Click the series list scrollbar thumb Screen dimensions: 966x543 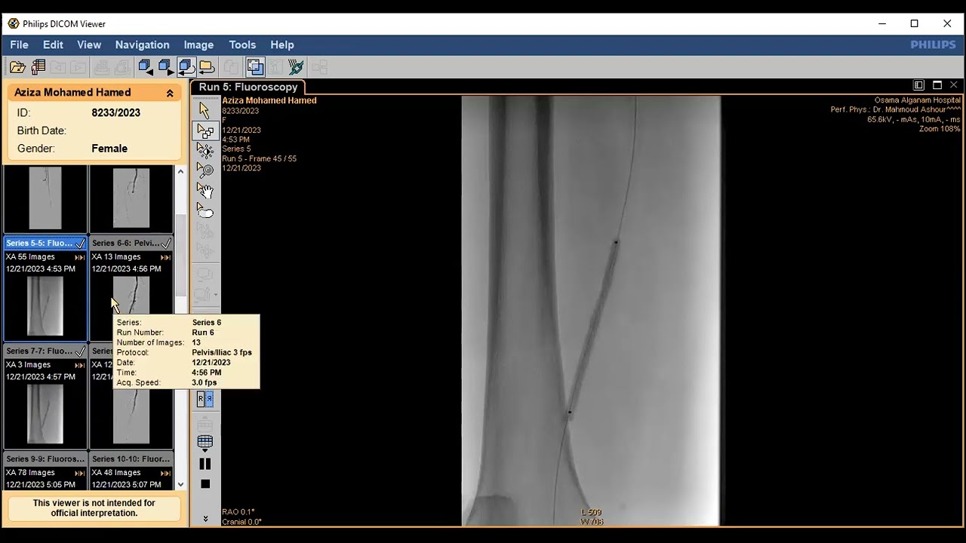tap(180, 255)
